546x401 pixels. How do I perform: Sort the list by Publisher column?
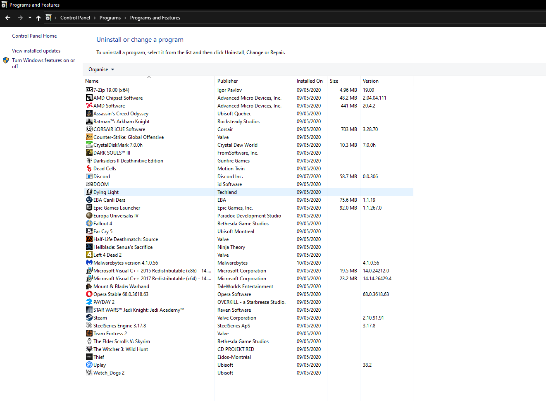point(228,81)
